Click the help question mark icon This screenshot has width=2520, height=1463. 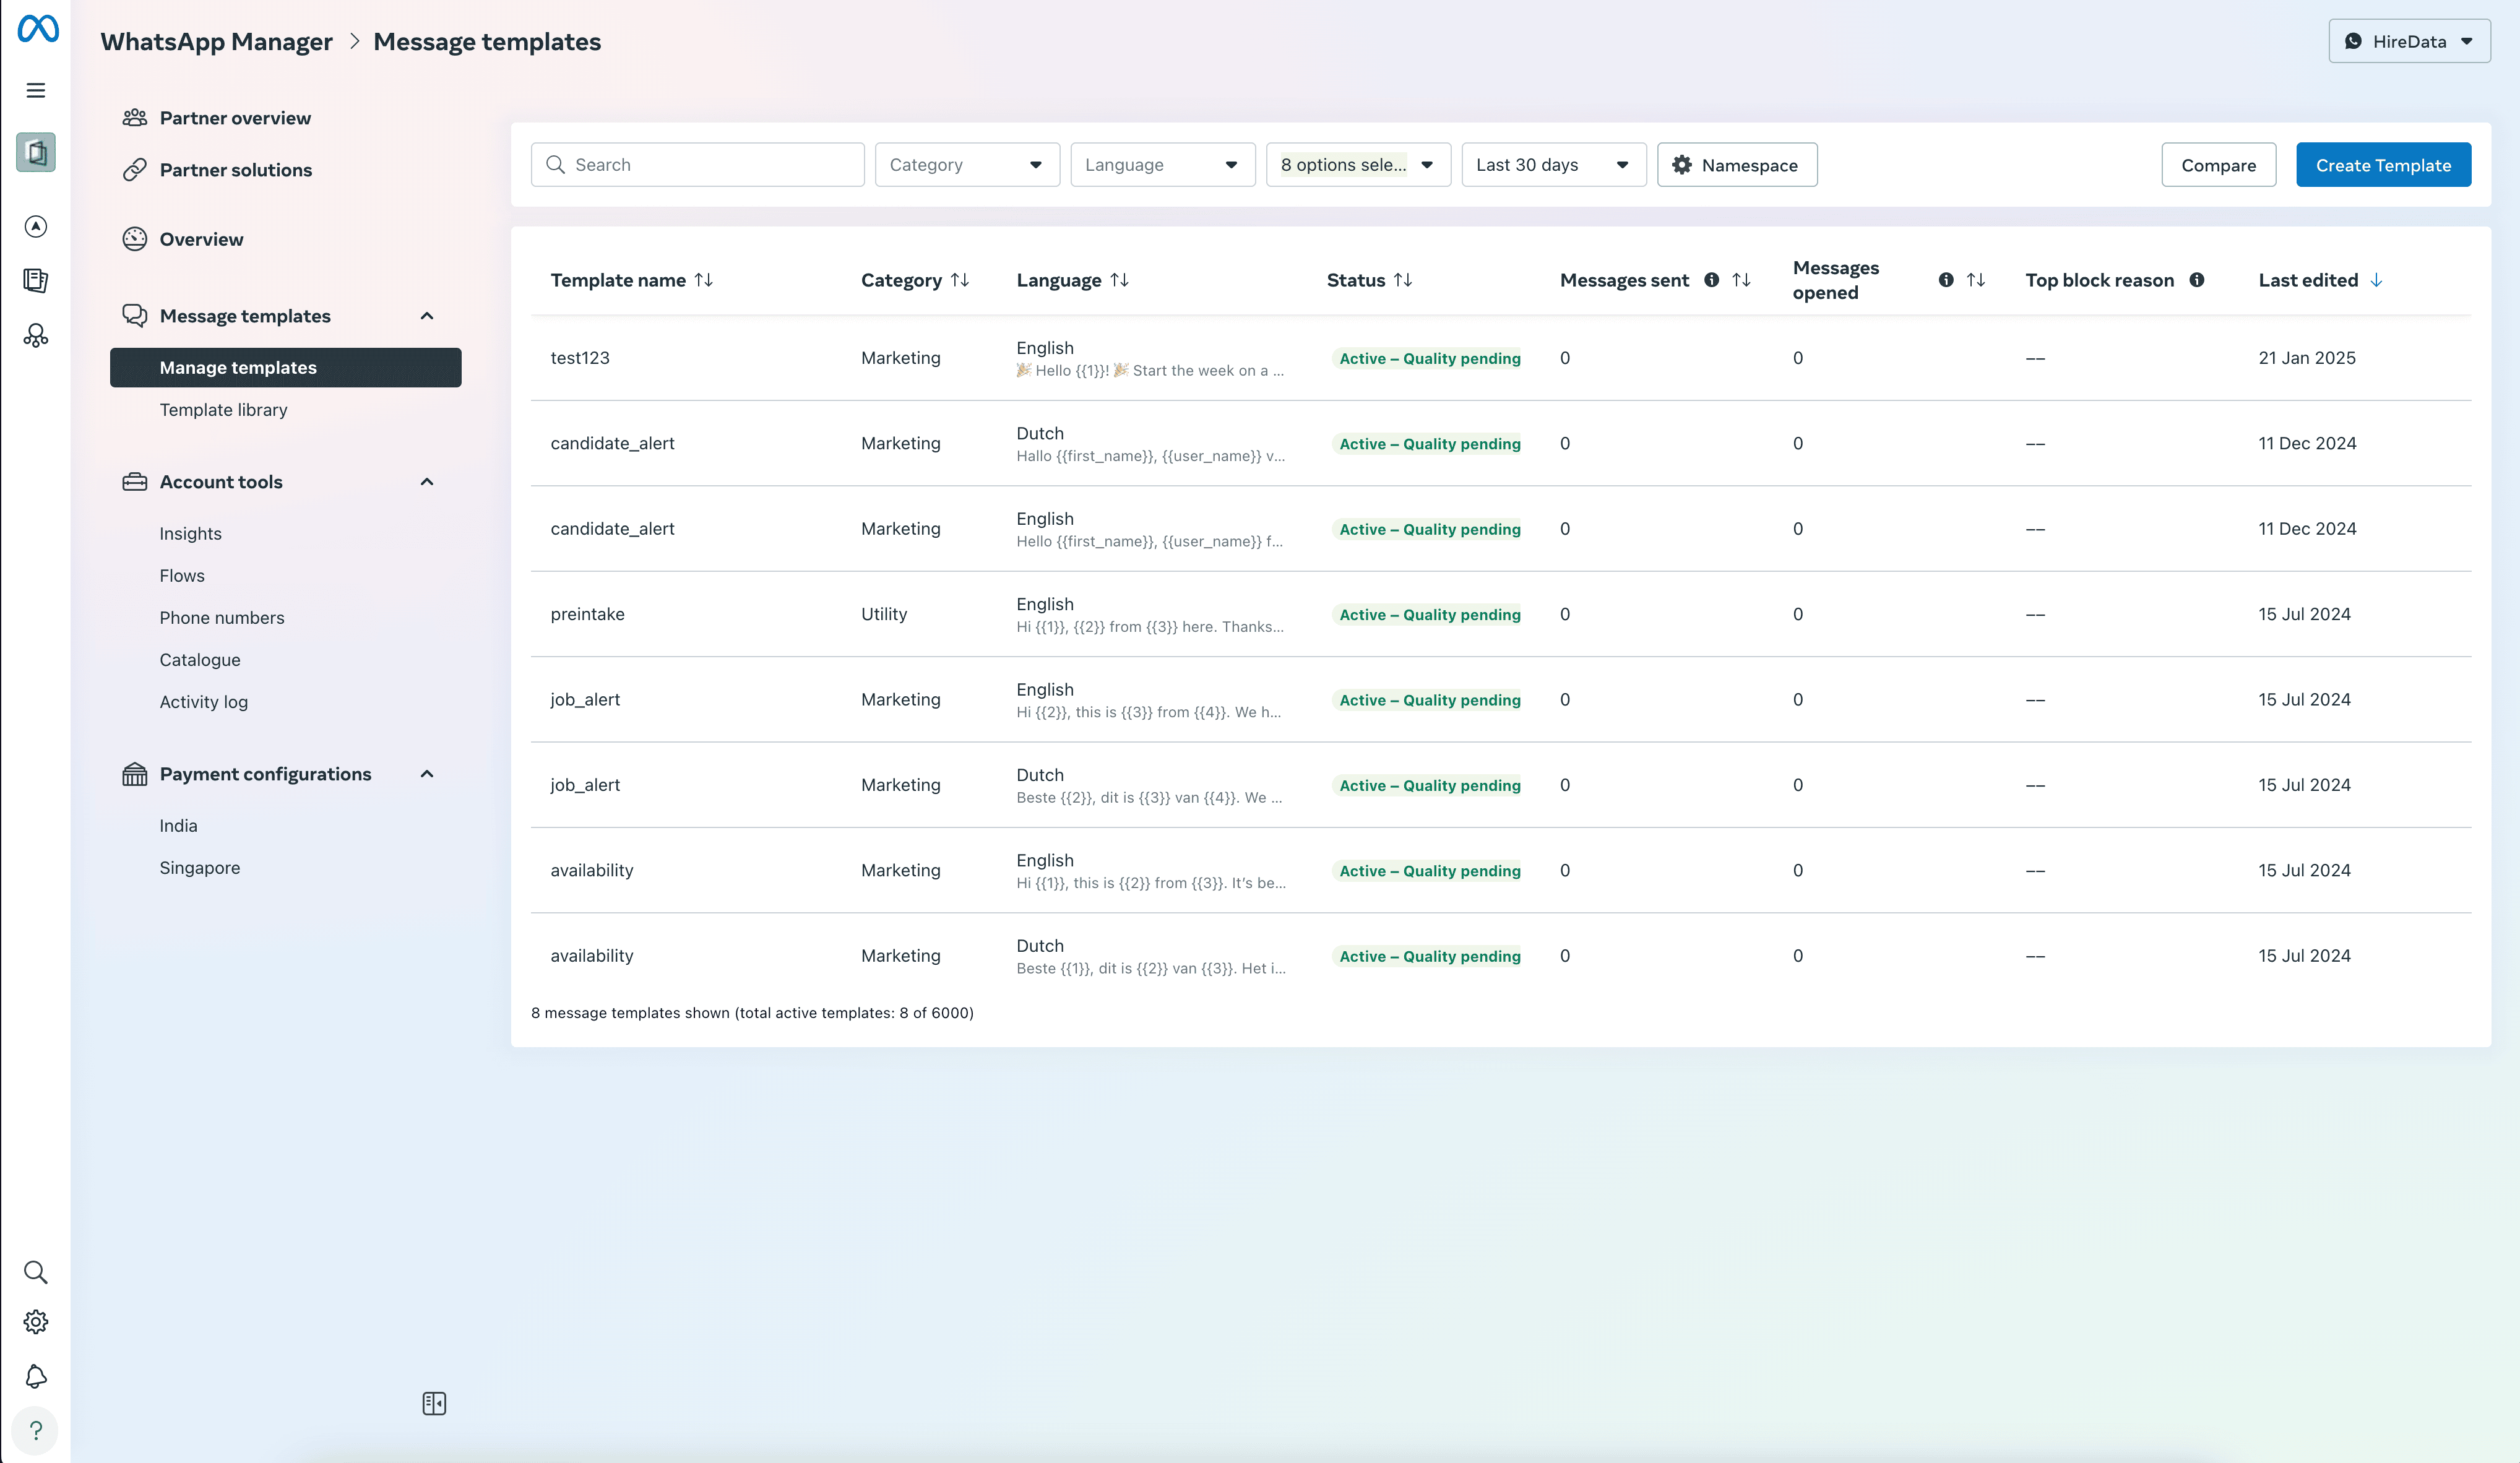(x=36, y=1431)
